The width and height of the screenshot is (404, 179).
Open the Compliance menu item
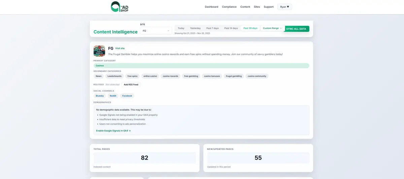229,7
